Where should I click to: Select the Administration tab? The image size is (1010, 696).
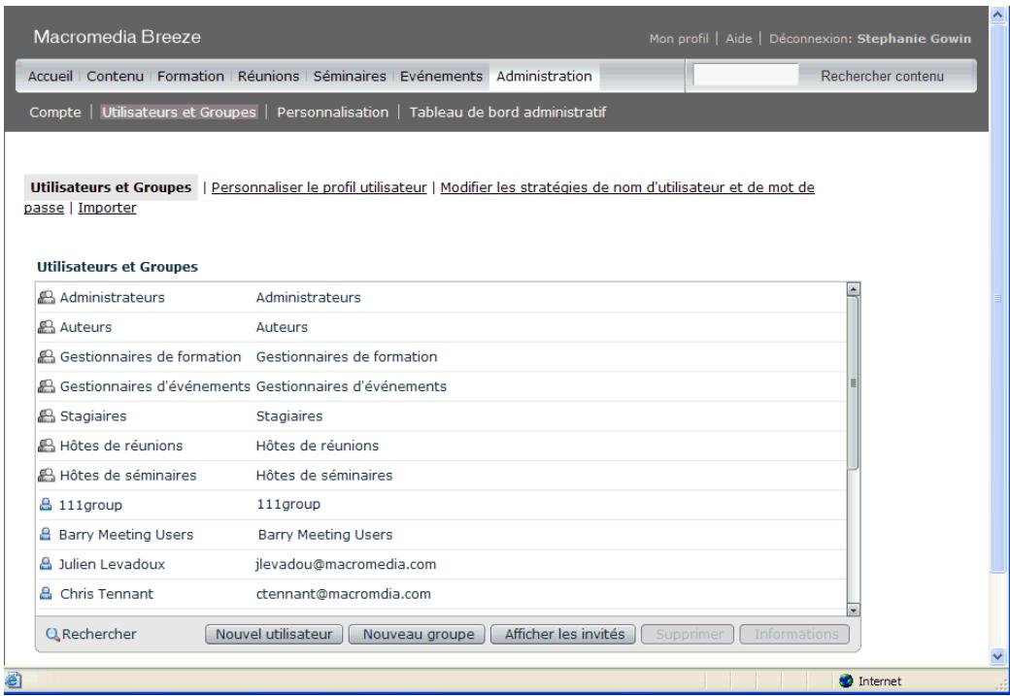point(544,76)
